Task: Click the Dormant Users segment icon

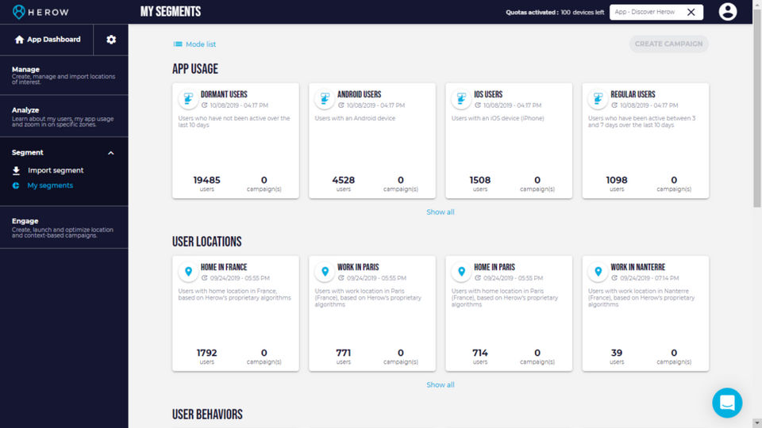Action: [188, 98]
